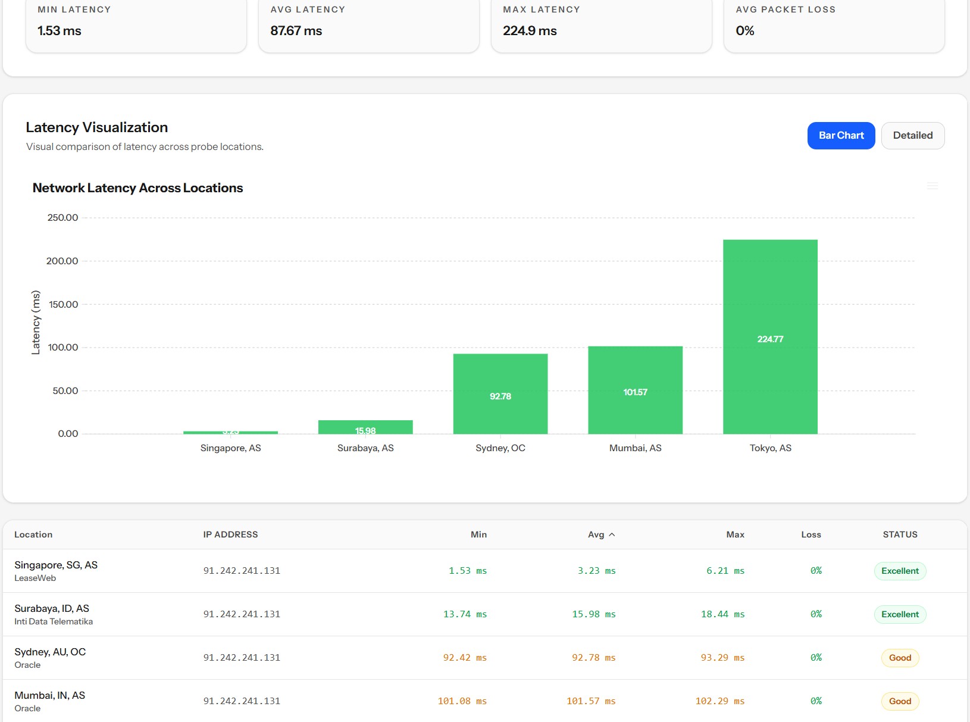The height and width of the screenshot is (722, 970).
Task: Click Good badge in Mumbai row
Action: pyautogui.click(x=900, y=701)
